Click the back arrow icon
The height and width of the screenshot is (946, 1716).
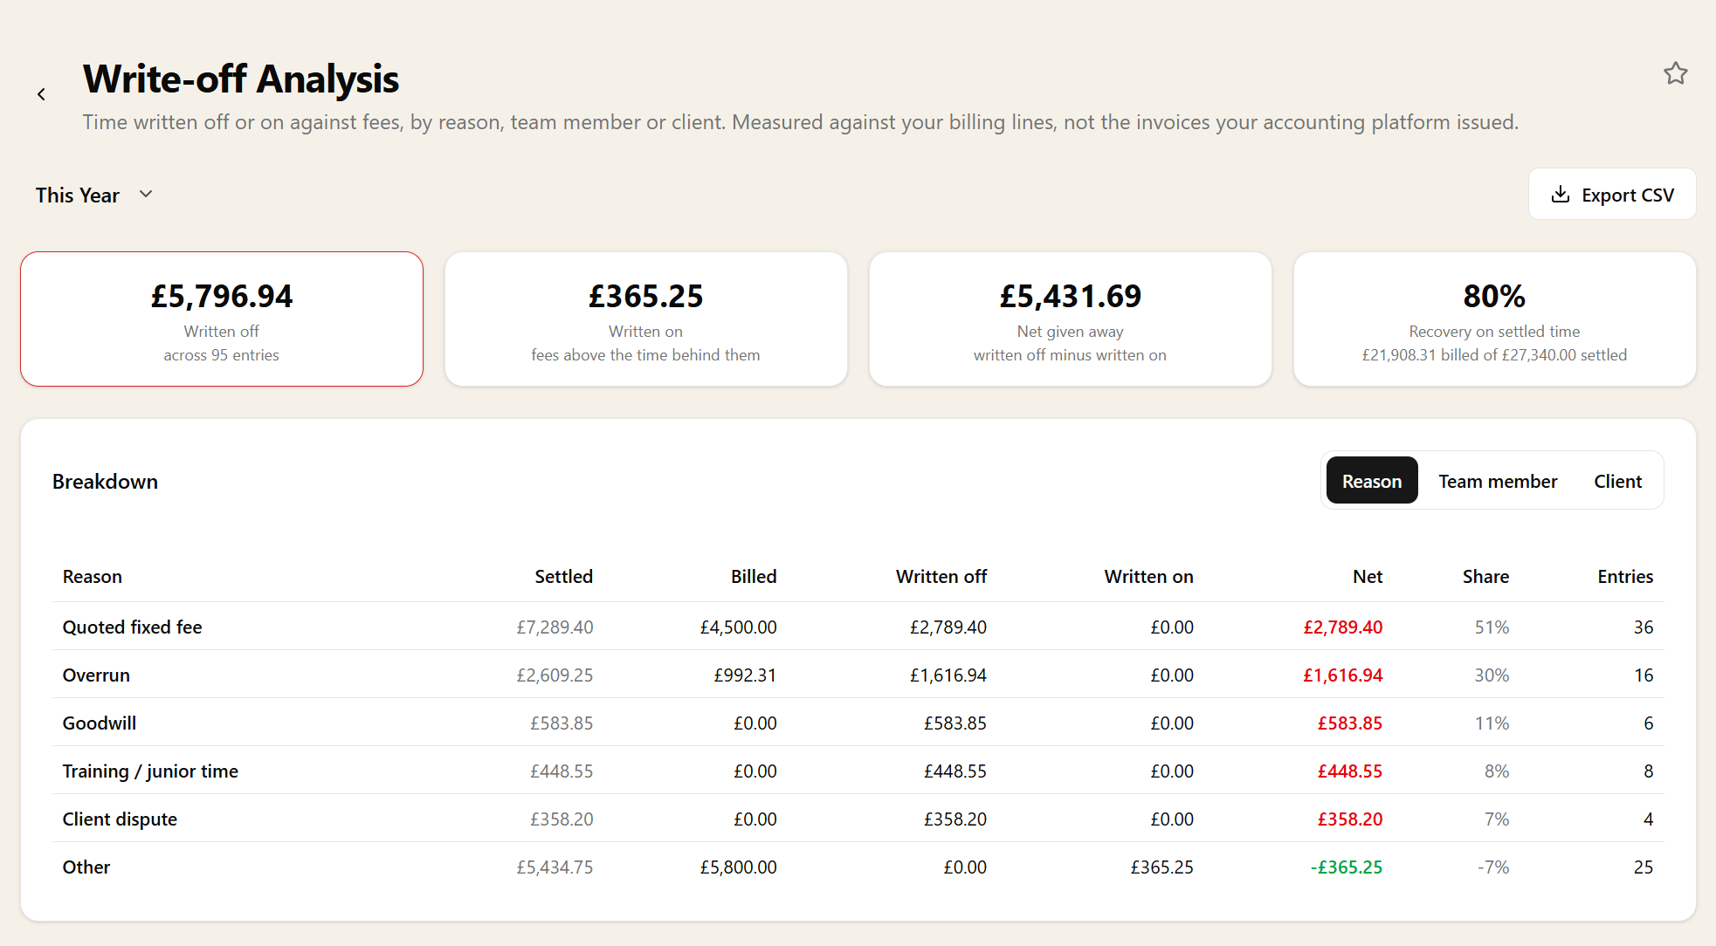coord(41,94)
